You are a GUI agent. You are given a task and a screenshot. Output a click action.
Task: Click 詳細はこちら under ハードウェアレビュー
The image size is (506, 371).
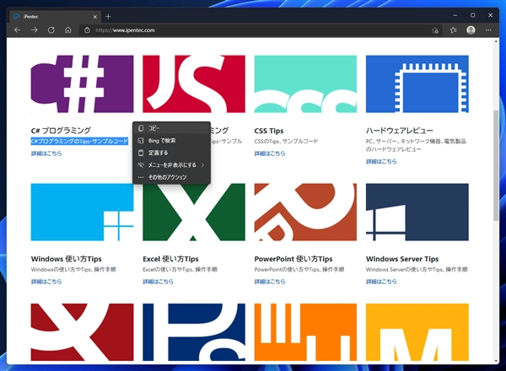tap(381, 161)
